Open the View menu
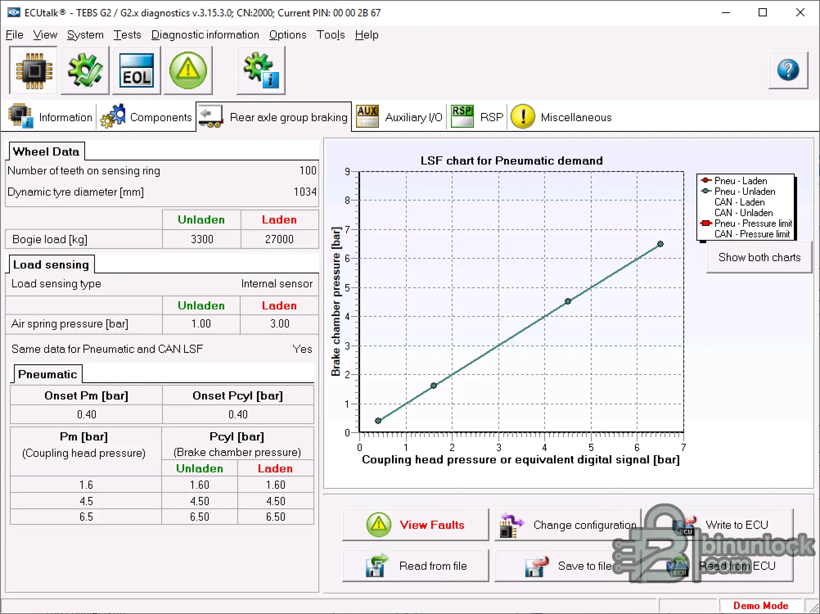Image resolution: width=820 pixels, height=614 pixels. point(45,35)
